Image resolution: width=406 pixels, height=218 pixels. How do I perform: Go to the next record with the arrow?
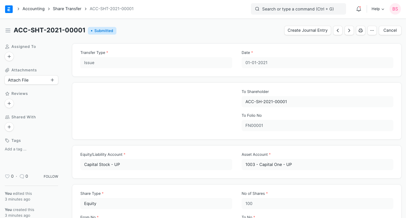pos(349,30)
